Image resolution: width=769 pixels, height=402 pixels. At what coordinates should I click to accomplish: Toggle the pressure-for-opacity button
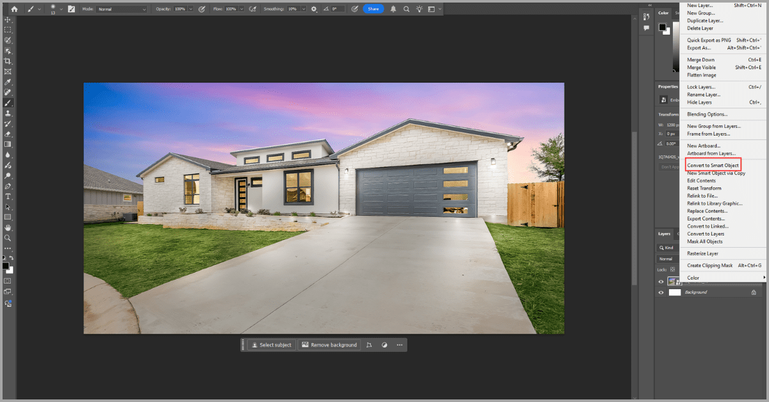tap(201, 9)
